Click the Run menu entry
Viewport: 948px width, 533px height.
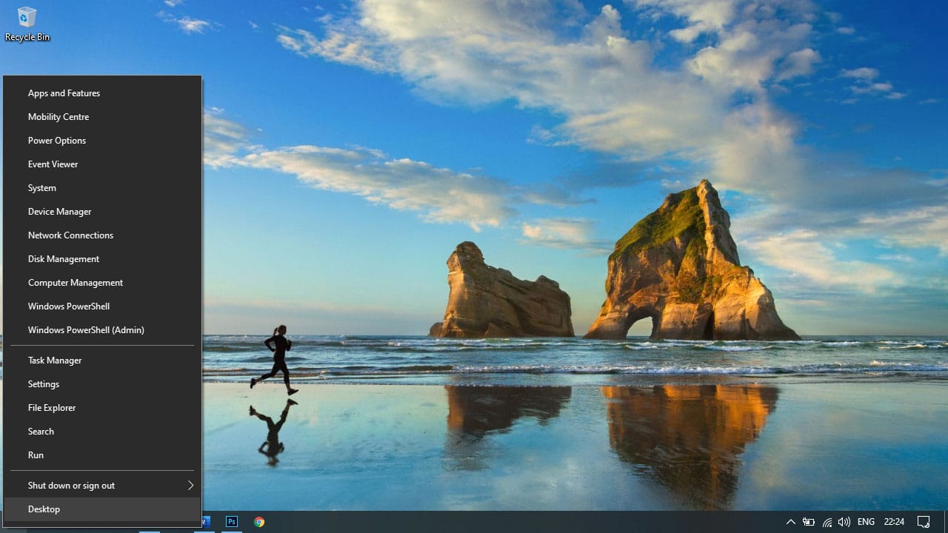click(x=36, y=455)
